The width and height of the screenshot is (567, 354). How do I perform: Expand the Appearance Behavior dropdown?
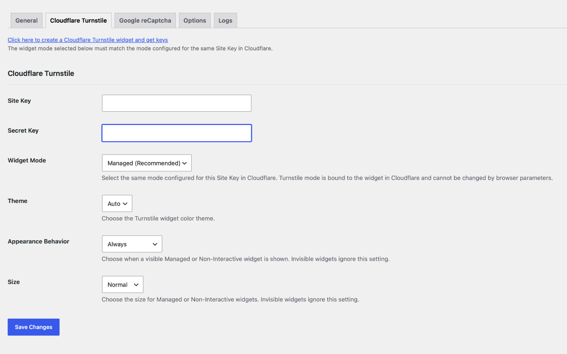(132, 244)
